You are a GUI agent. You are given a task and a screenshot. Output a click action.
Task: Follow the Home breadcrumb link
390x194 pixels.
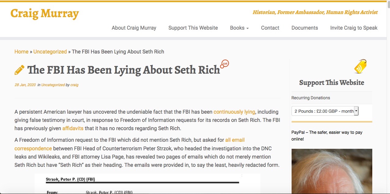coord(21,52)
